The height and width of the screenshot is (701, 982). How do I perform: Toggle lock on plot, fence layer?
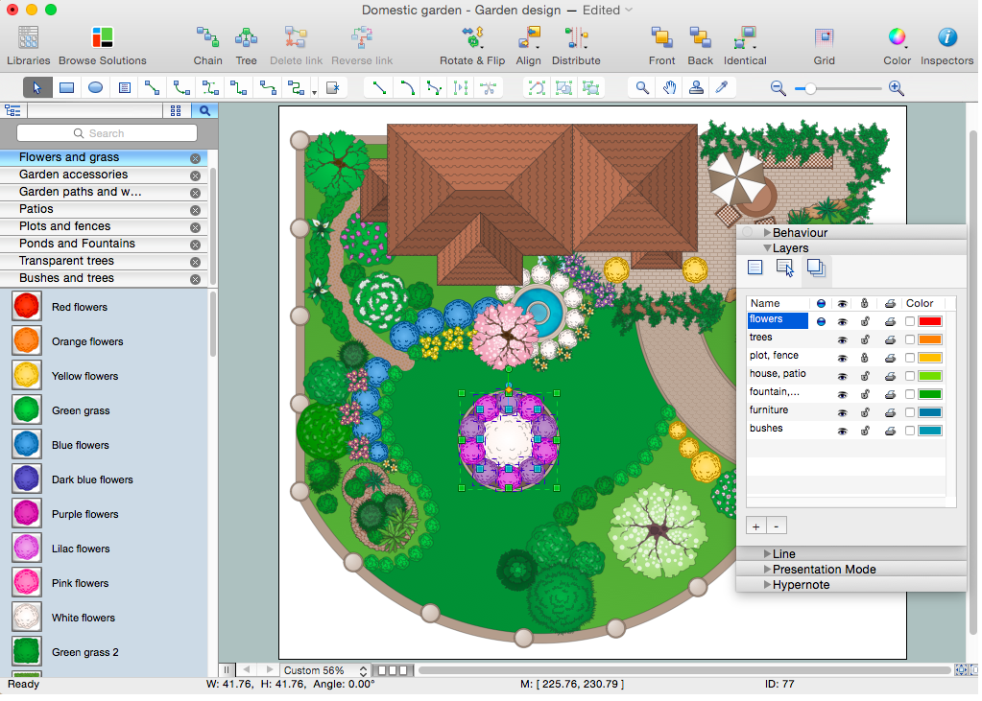(865, 358)
